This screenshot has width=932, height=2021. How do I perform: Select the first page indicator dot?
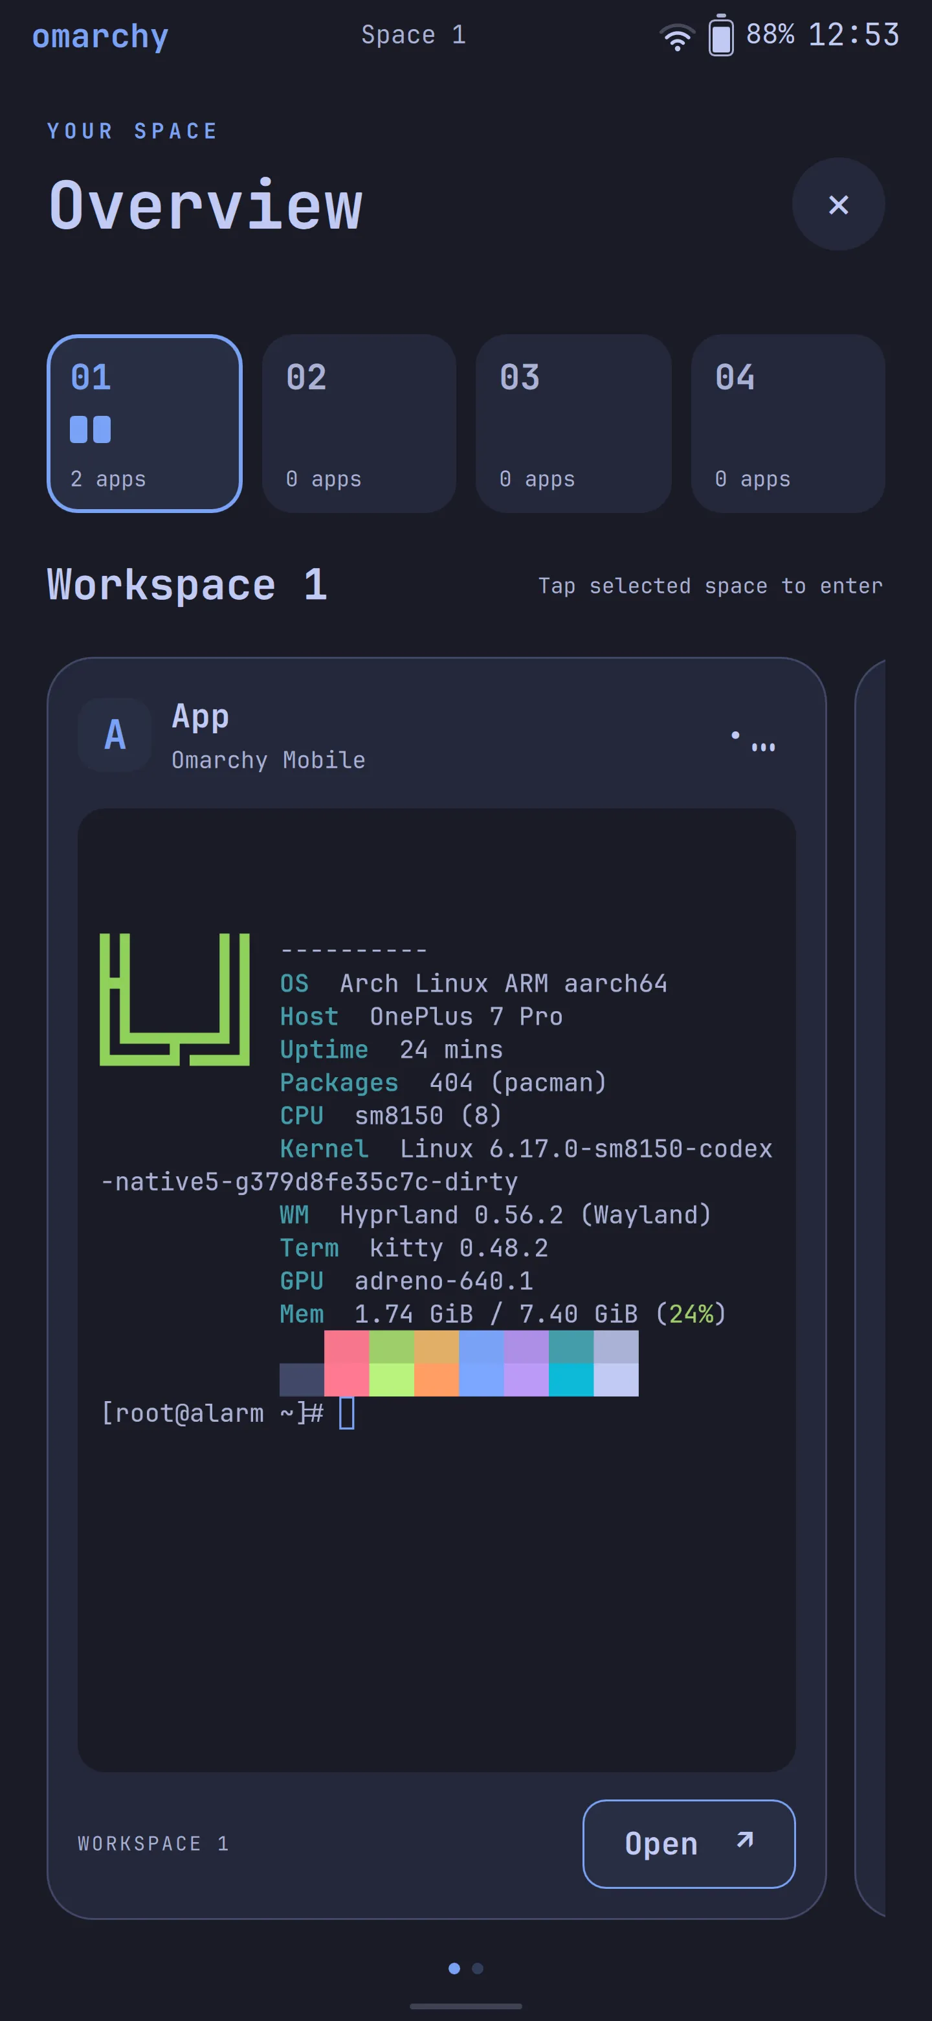[x=454, y=1968]
